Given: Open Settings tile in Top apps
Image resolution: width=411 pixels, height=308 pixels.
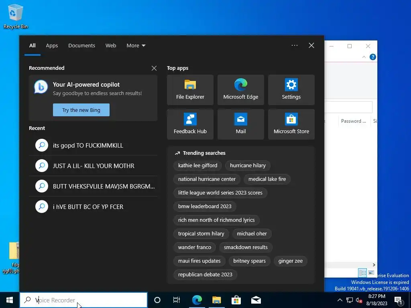Looking at the screenshot, I should click(291, 90).
